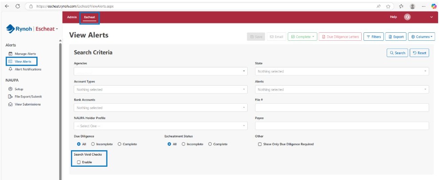Select Incomplete under Due Diligence

[x=93, y=144]
